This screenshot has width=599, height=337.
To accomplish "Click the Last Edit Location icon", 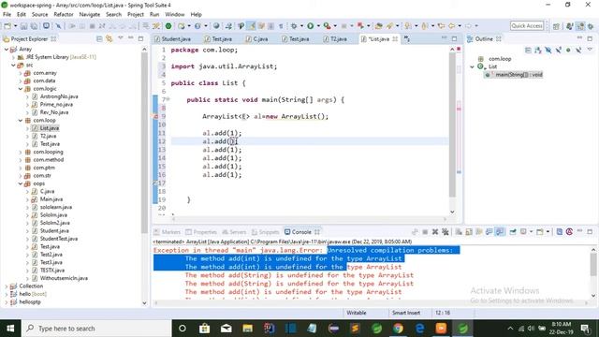I will tap(441, 26).
